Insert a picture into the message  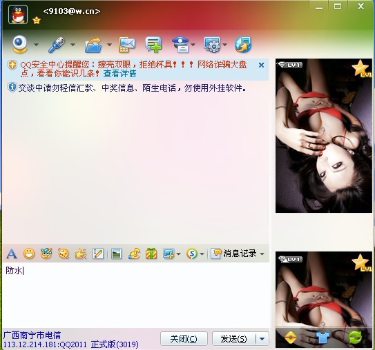pos(117,254)
